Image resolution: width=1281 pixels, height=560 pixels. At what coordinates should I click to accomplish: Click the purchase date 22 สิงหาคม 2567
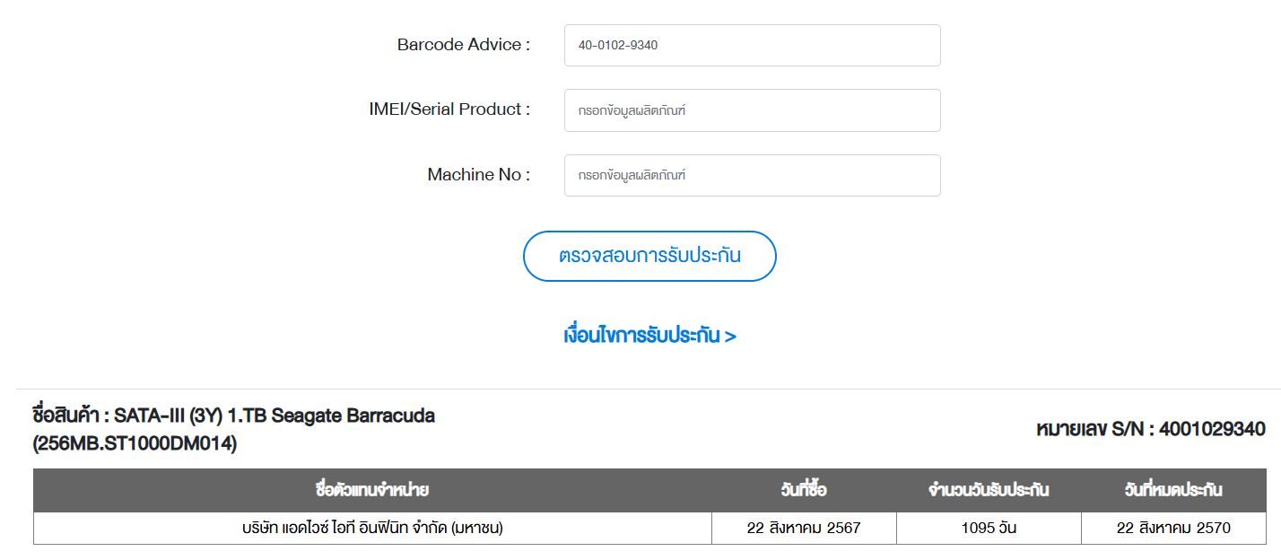tap(804, 528)
